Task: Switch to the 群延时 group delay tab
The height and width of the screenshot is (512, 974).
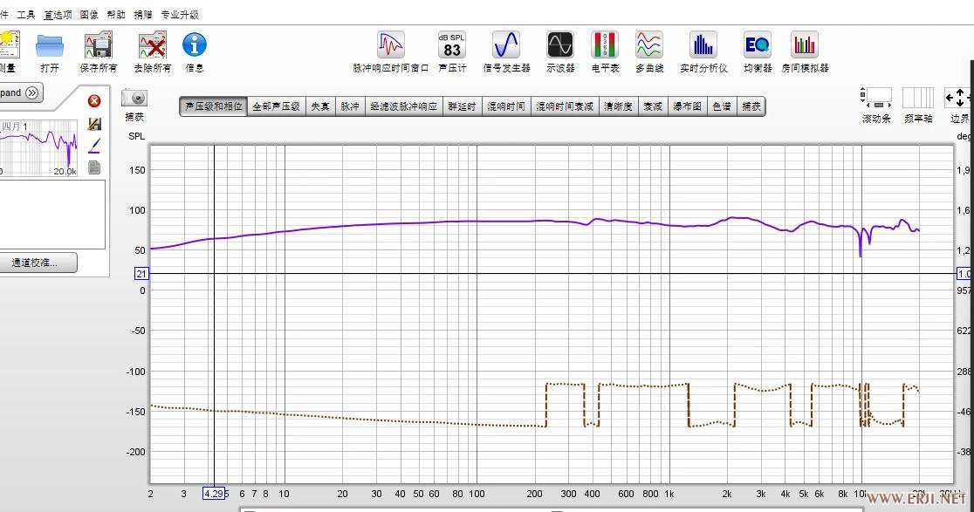Action: (x=462, y=106)
